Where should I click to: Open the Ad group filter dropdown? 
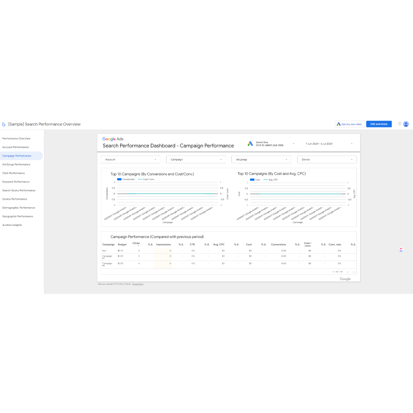(x=261, y=160)
